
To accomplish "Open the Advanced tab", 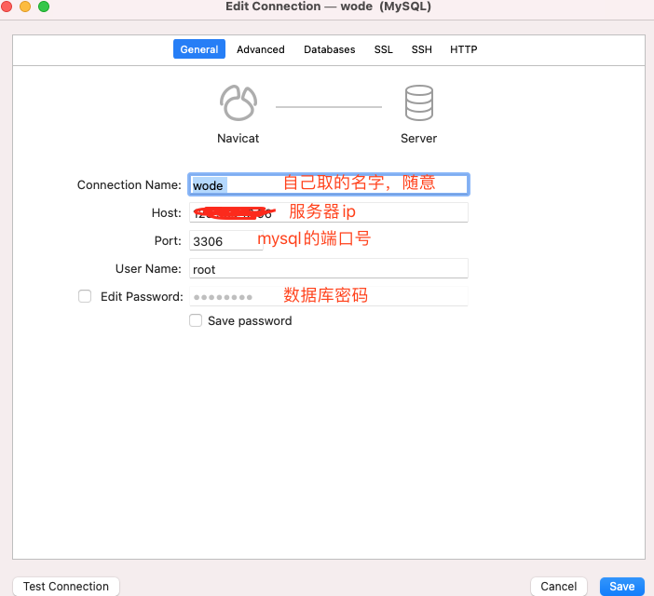I will (x=261, y=49).
